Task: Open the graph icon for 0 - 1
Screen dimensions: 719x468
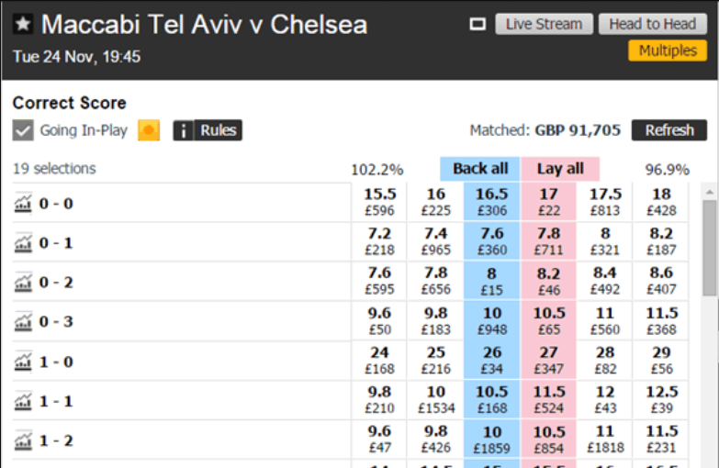Action: [23, 243]
